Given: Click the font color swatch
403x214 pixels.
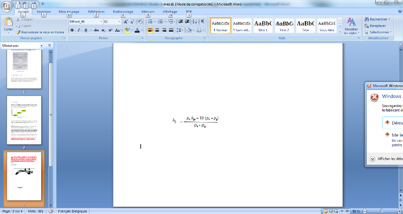Looking at the screenshot, I should point(137,30).
